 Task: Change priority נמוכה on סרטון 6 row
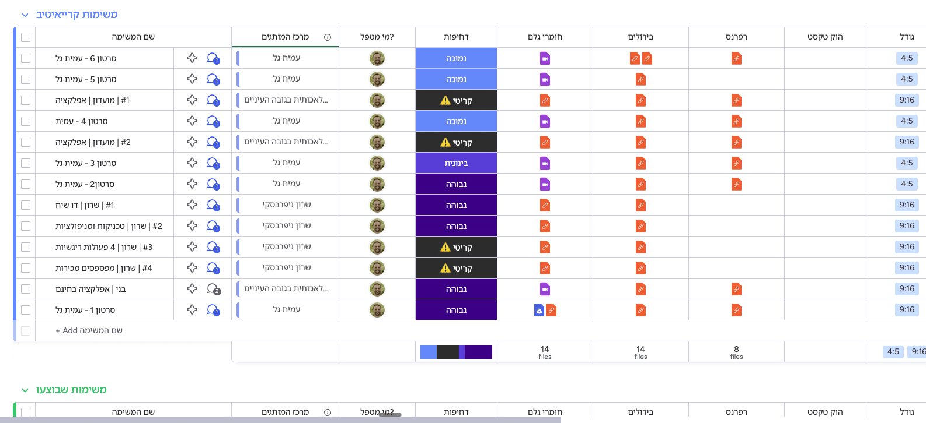[x=456, y=58]
